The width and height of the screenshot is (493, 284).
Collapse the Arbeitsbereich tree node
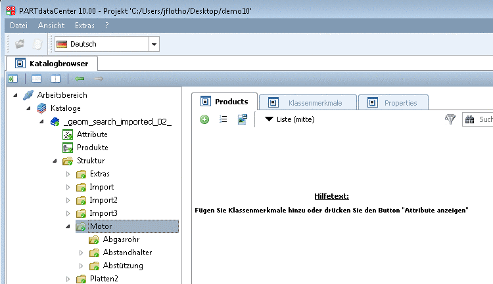[x=15, y=95]
